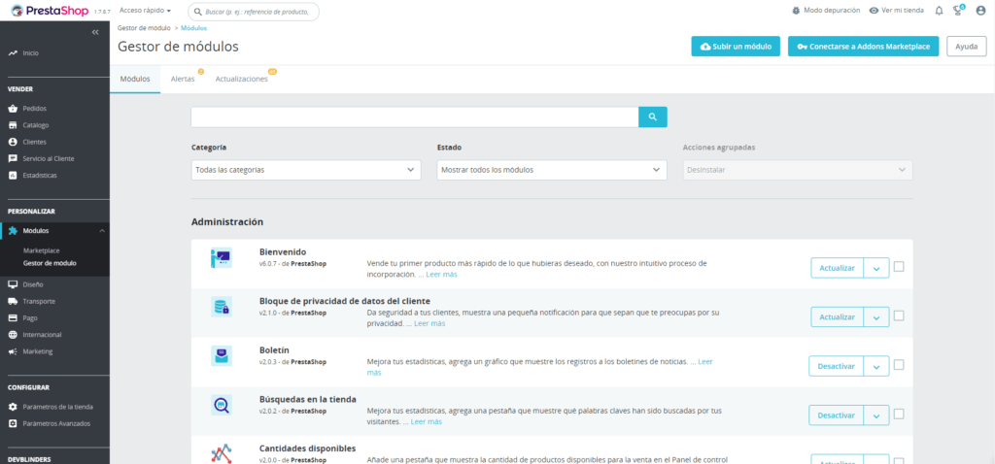995x464 pixels.
Task: Click the Boletín module icon
Action: tap(222, 355)
